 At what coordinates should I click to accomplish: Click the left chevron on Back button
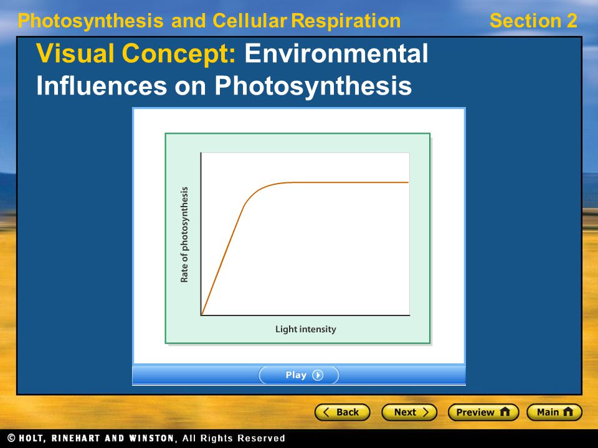click(326, 412)
